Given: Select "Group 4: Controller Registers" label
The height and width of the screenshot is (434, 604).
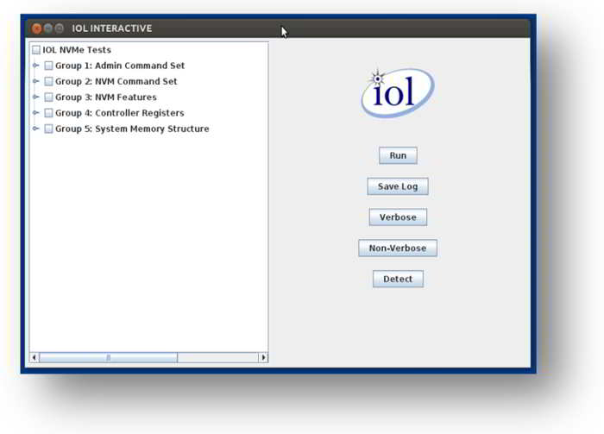Looking at the screenshot, I should point(119,113).
